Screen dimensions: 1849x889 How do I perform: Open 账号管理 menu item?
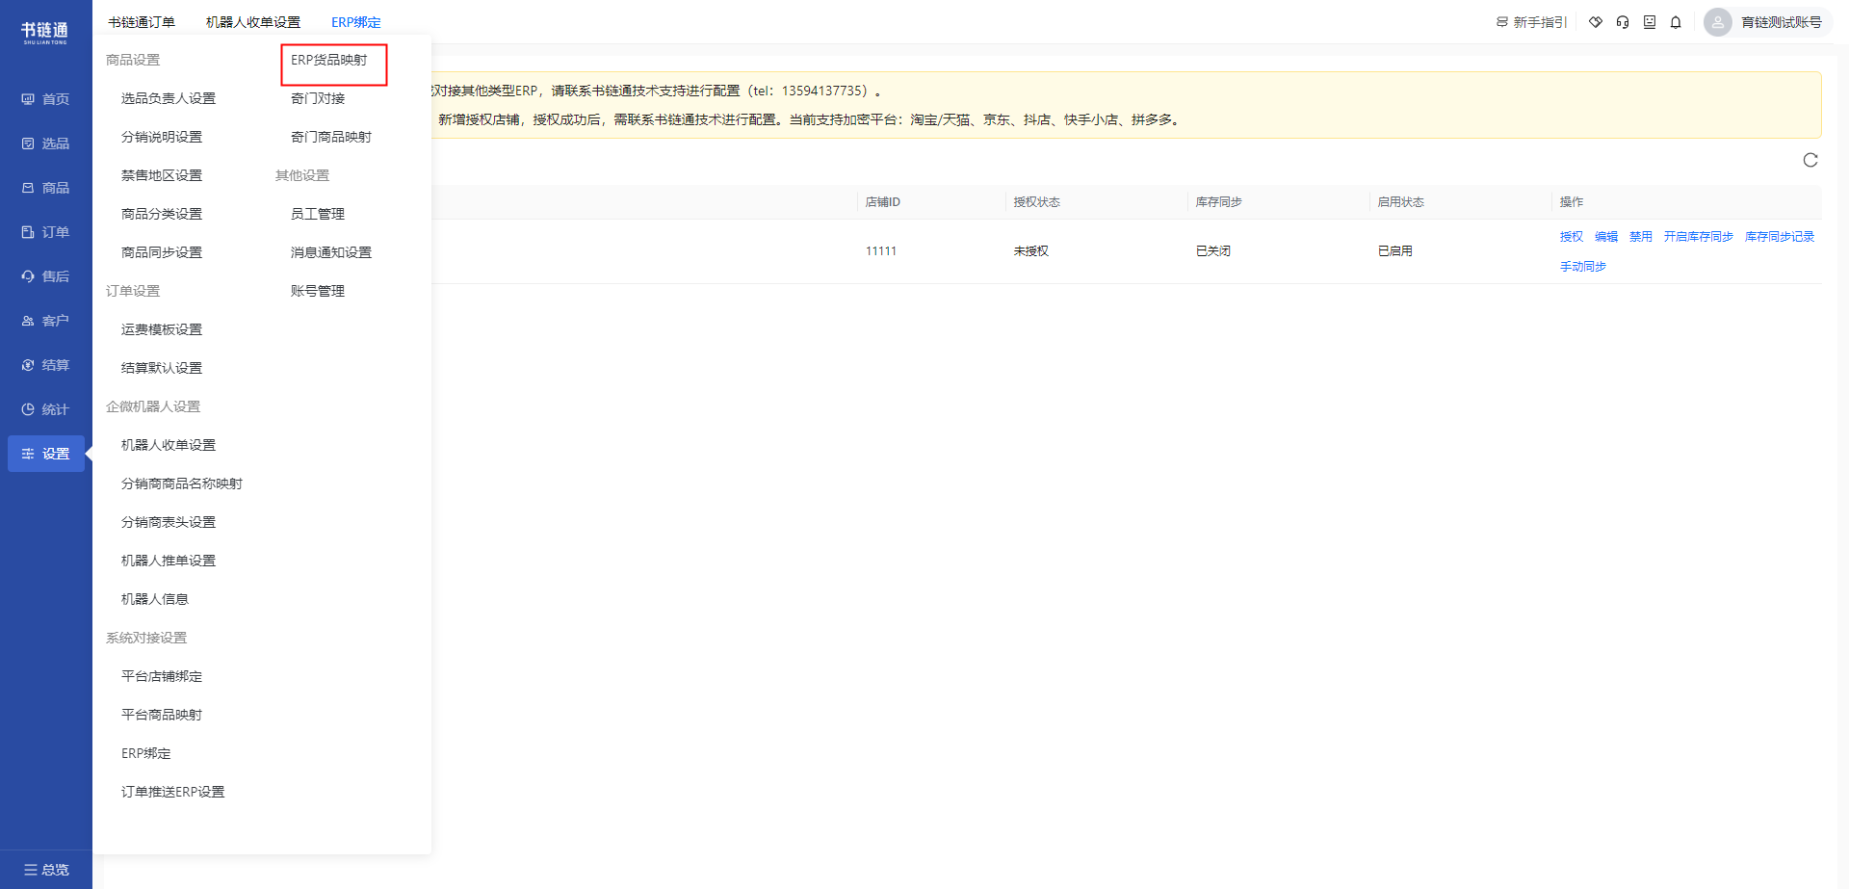coord(318,291)
